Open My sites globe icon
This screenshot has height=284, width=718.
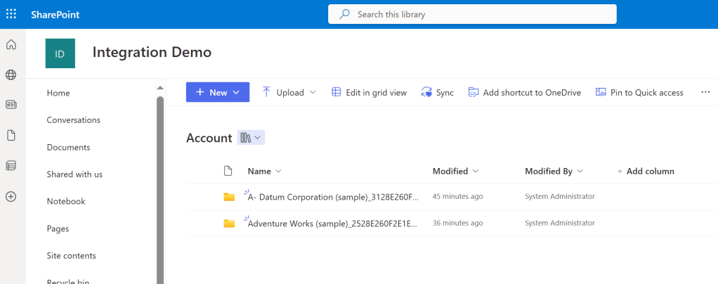coord(11,75)
